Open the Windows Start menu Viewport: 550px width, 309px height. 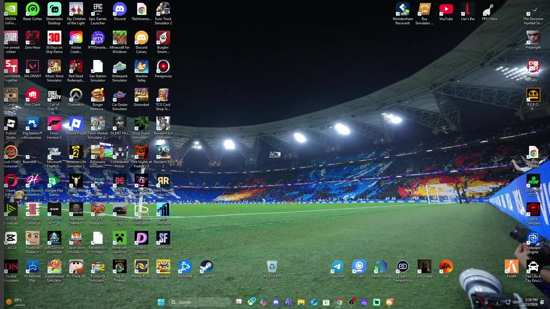tap(161, 302)
